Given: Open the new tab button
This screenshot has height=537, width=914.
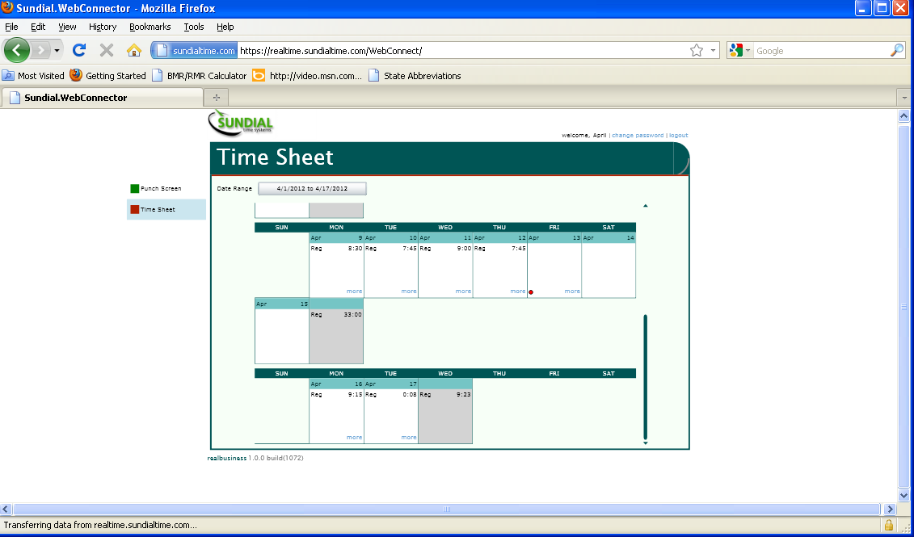Looking at the screenshot, I should [216, 98].
